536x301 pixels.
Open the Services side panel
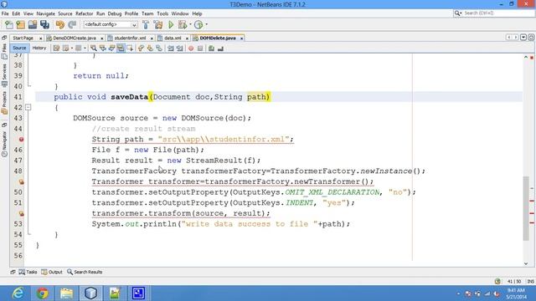pyautogui.click(x=4, y=75)
